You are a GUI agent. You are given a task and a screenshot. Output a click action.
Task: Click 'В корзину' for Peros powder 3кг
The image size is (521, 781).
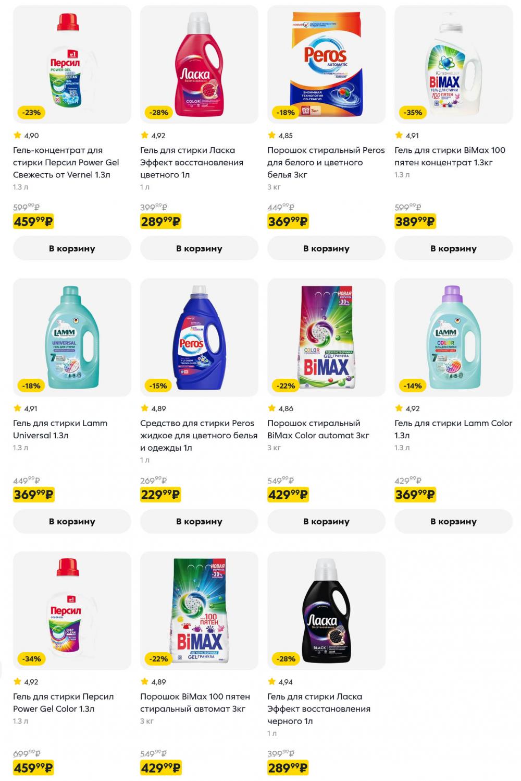326,248
